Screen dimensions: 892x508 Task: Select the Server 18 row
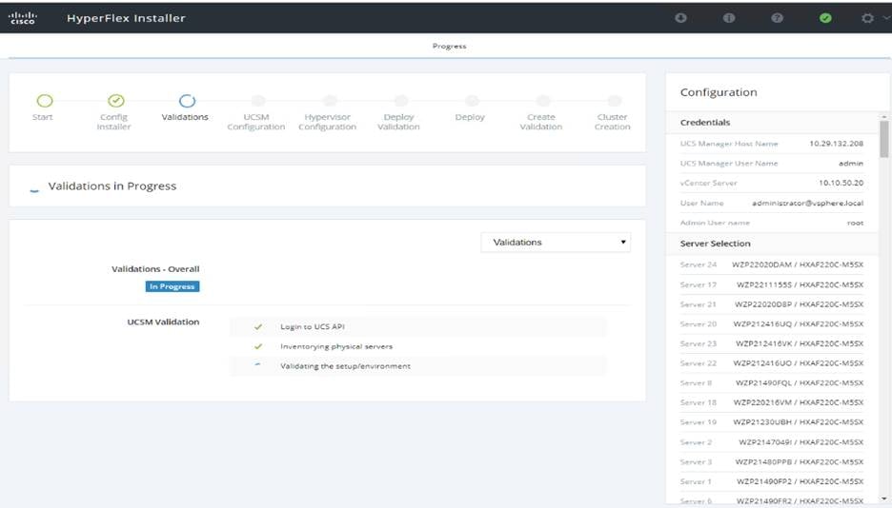click(772, 402)
